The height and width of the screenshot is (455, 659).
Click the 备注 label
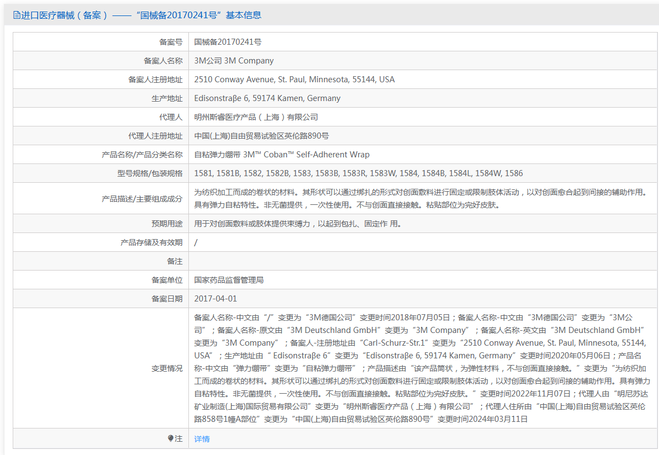(175, 261)
